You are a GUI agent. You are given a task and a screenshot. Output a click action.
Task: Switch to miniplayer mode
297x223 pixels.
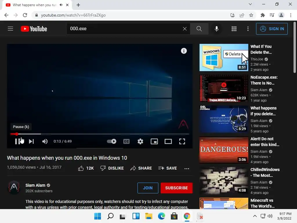click(154, 141)
